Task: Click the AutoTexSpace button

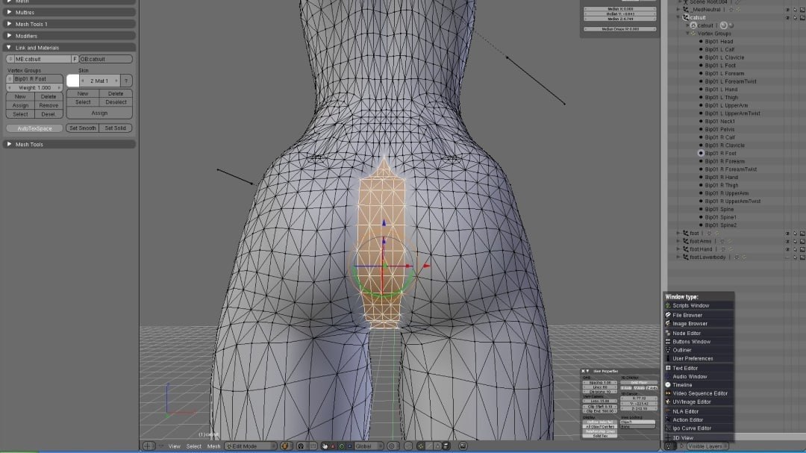Action: click(x=34, y=128)
